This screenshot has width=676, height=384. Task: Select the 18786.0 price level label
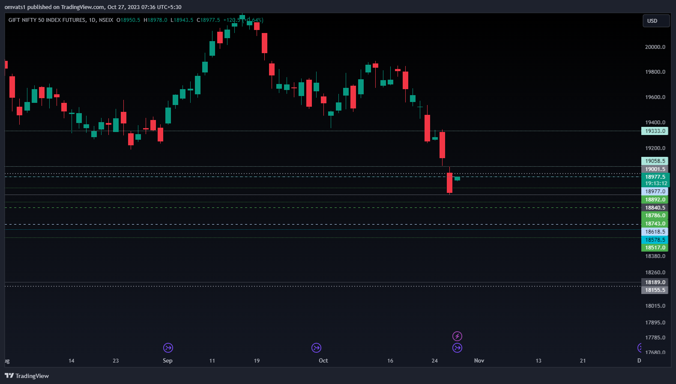tap(655, 216)
